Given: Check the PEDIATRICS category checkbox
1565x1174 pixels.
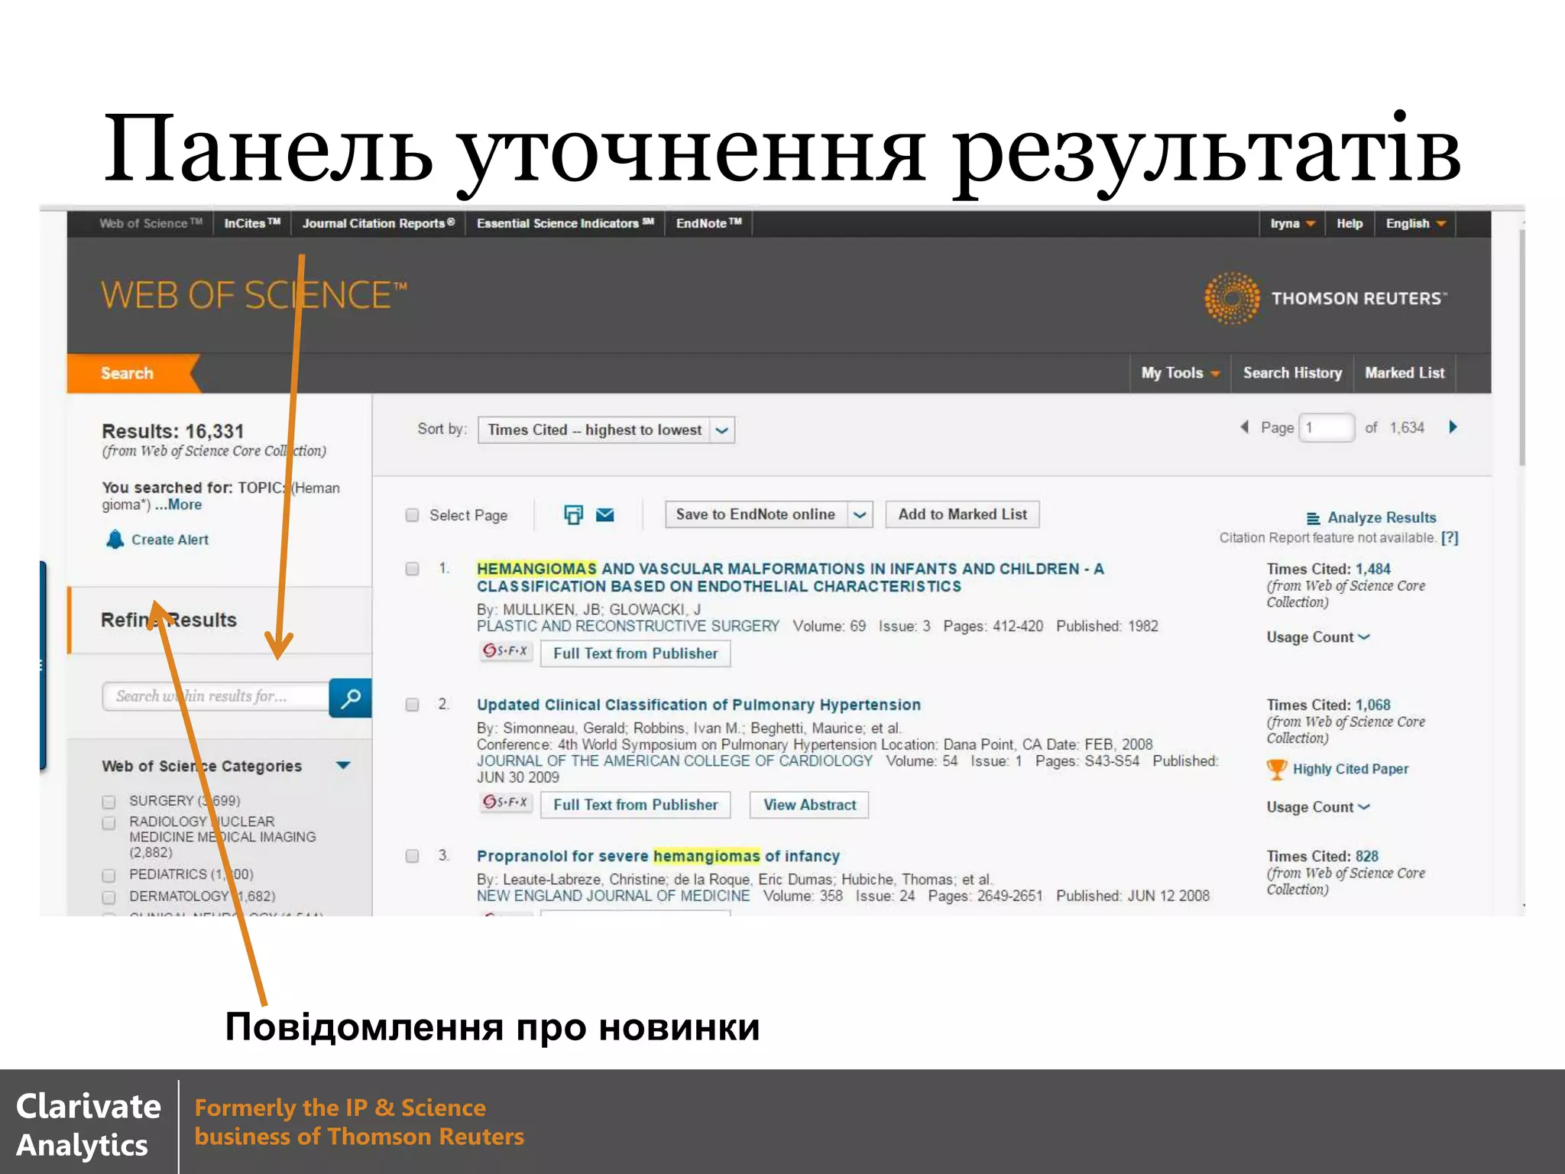Looking at the screenshot, I should pos(109,875).
